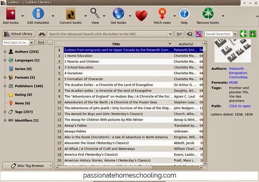Expand the Formats tree node
The width and height of the screenshot is (259, 182).
point(5,78)
